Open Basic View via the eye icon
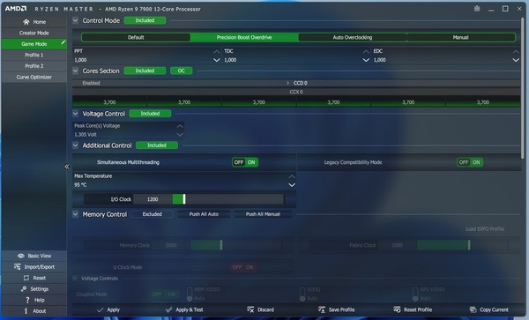The width and height of the screenshot is (529, 320). tap(21, 256)
